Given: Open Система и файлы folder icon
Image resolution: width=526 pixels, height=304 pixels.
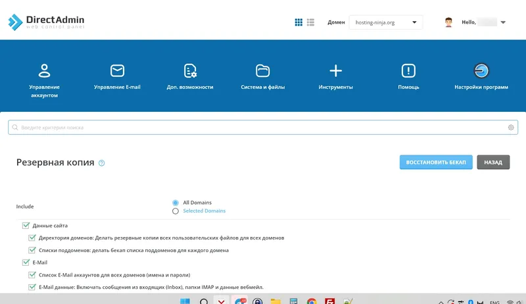Looking at the screenshot, I should click(262, 71).
